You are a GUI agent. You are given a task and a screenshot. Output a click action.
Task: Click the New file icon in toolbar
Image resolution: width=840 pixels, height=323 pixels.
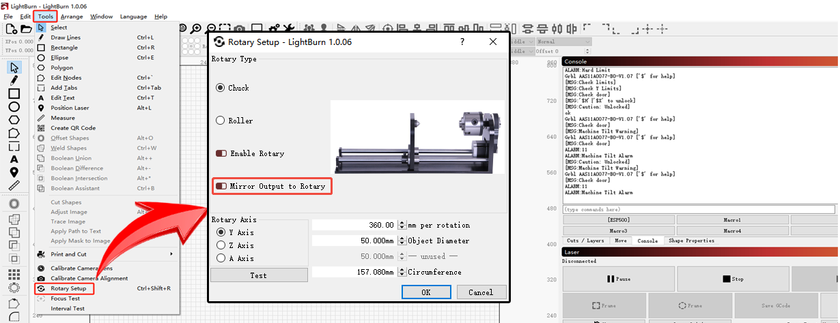tap(12, 29)
